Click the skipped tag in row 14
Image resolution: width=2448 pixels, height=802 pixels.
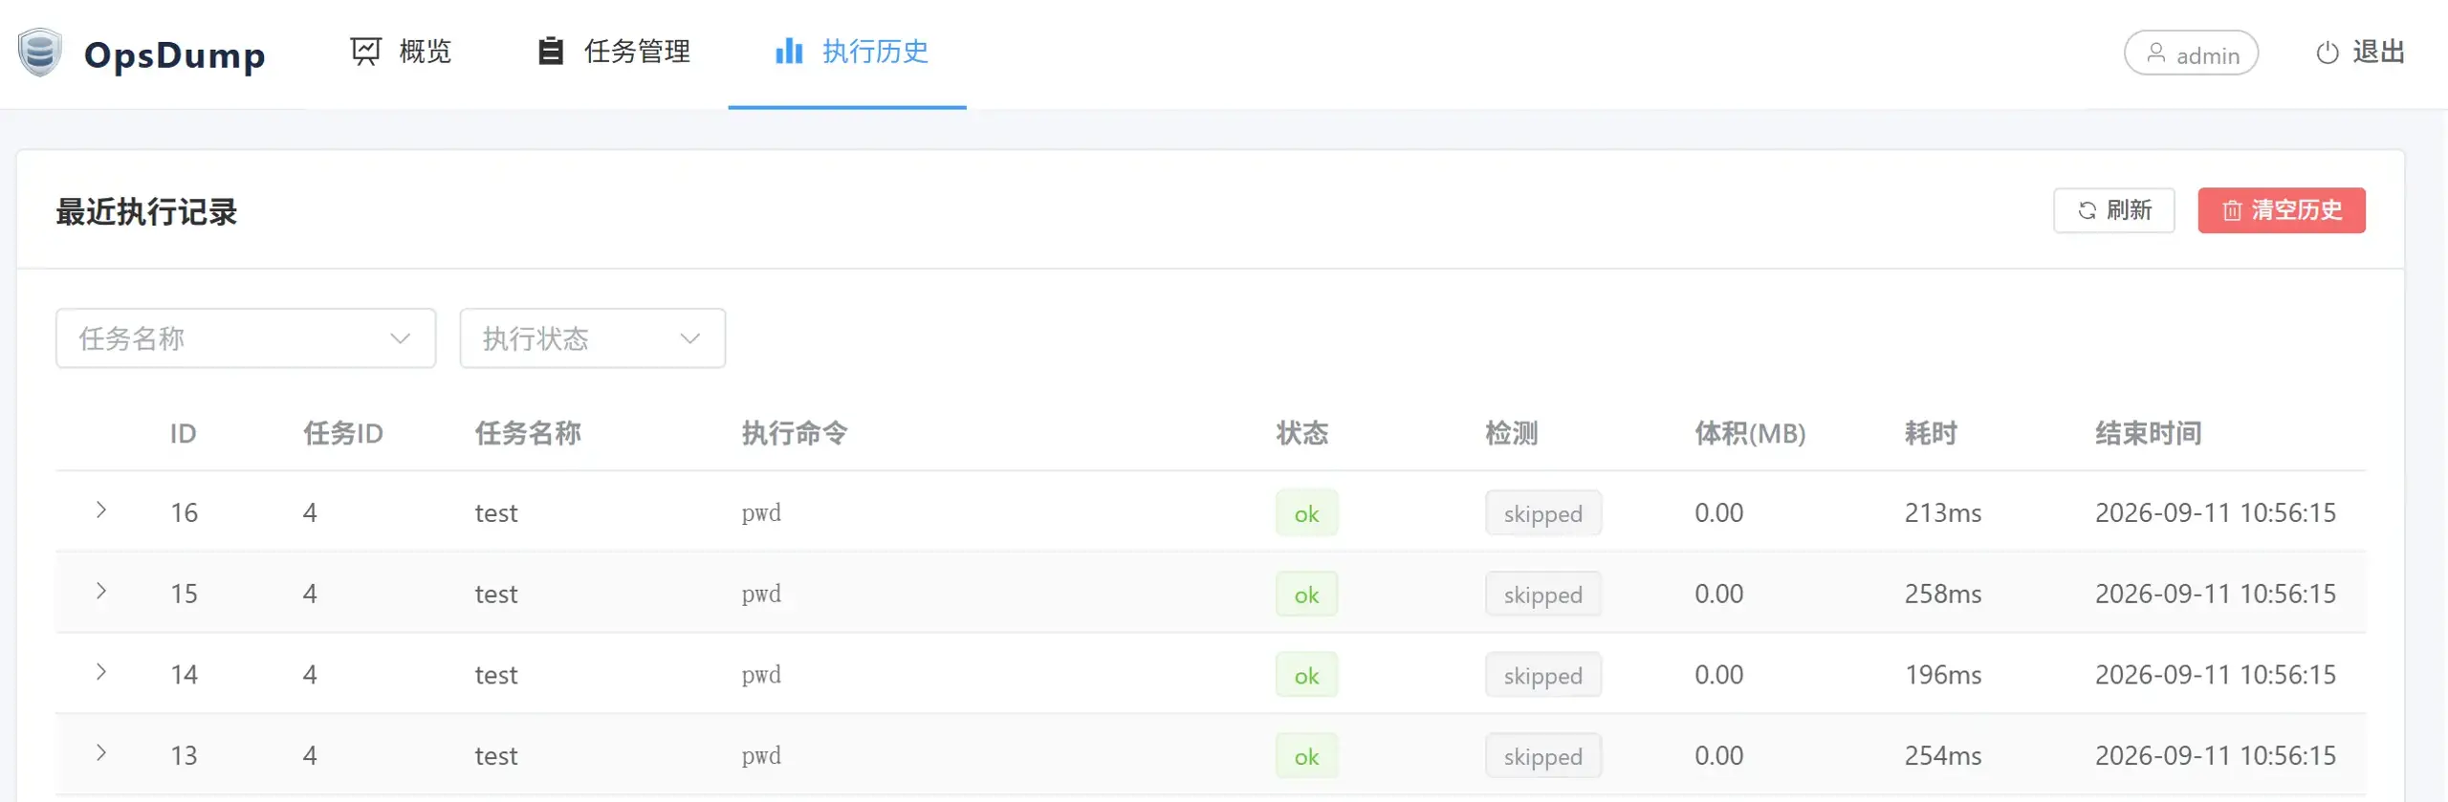[1543, 676]
